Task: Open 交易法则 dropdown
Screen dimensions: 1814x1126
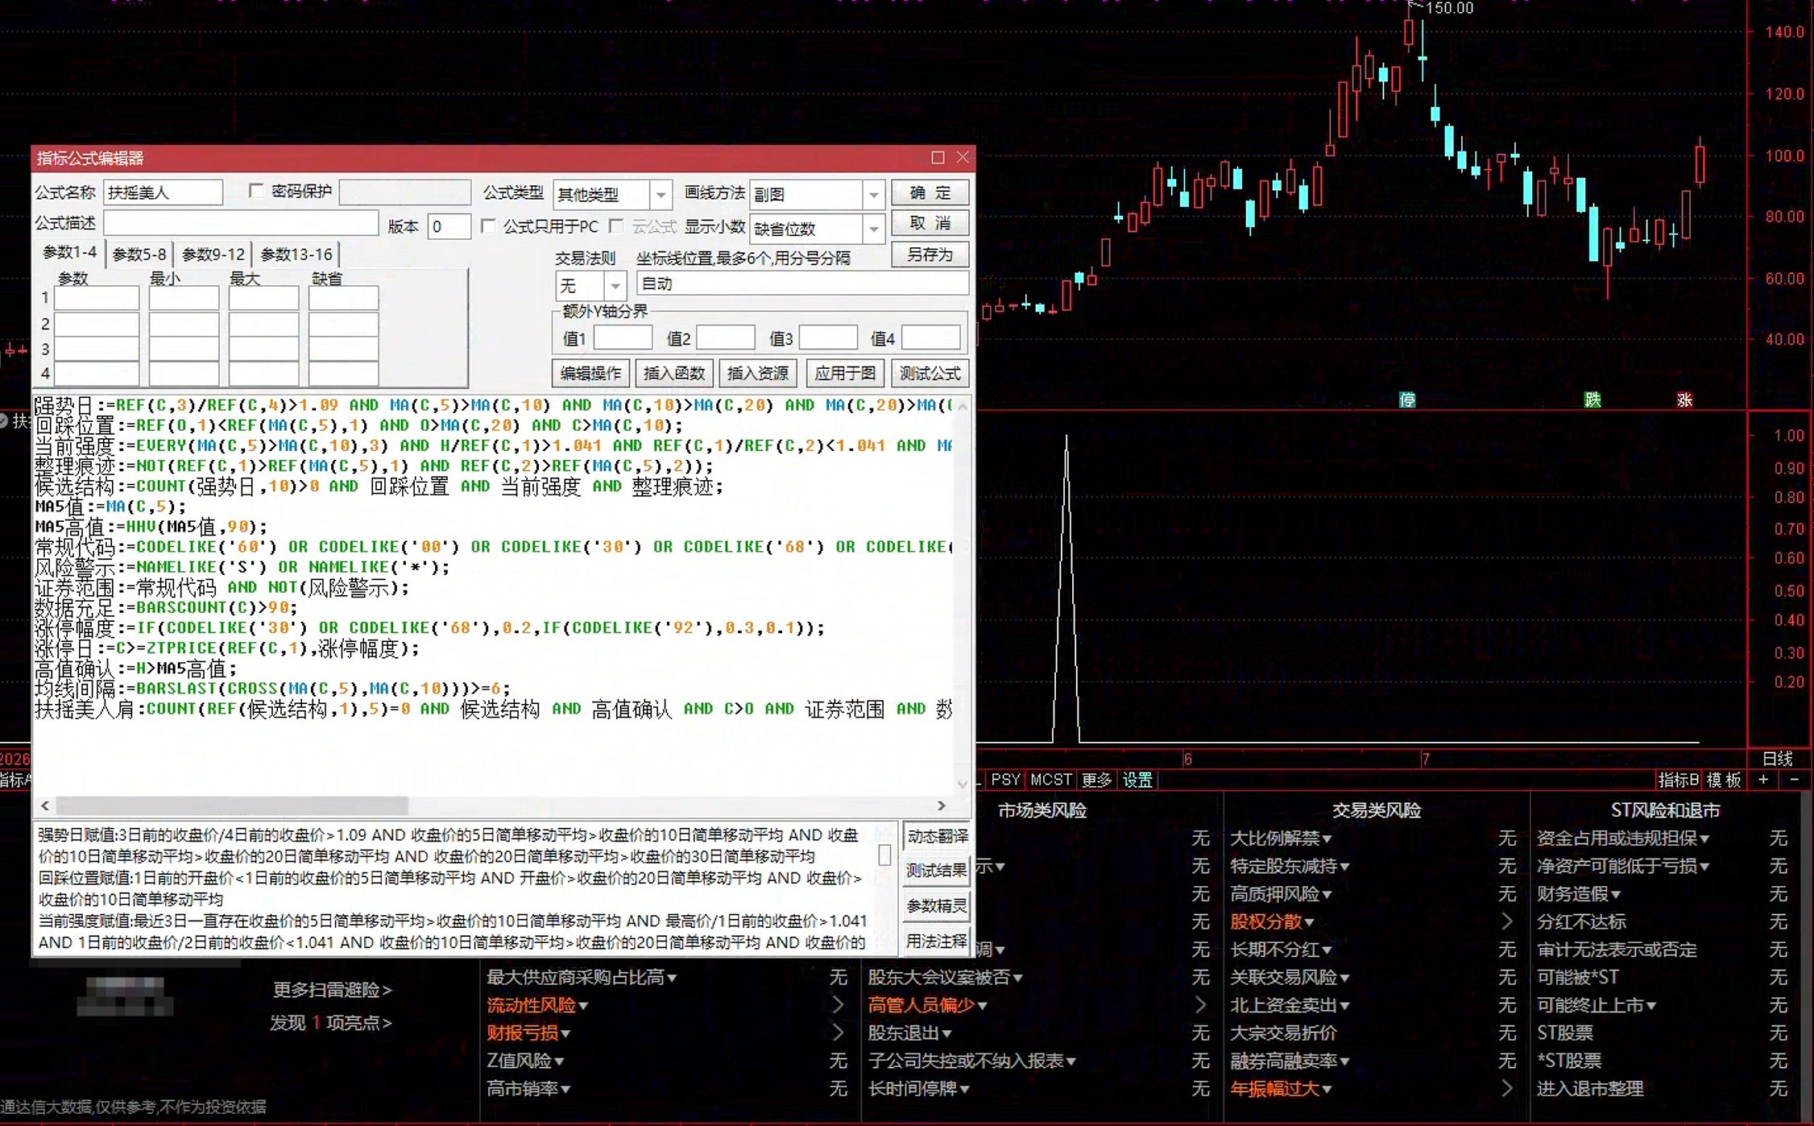Action: [x=615, y=286]
